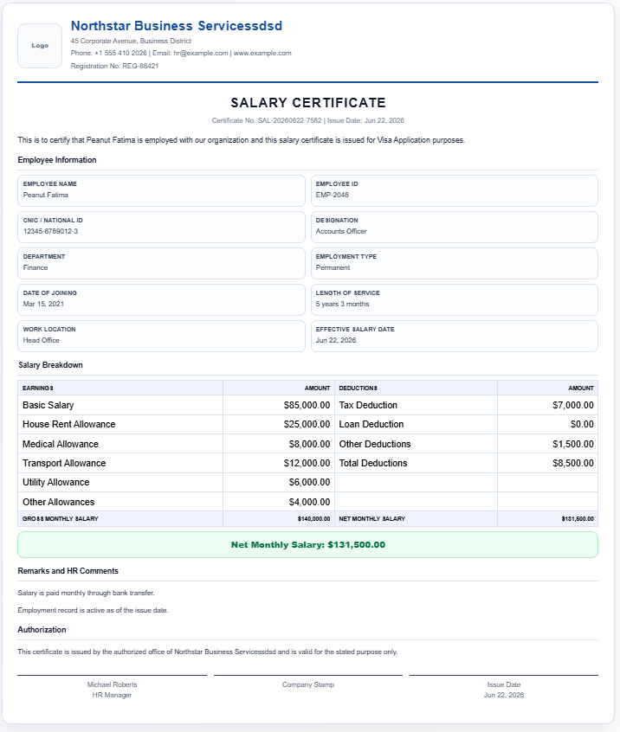Click the CNIC value 12345-6789012-3
620x732 pixels.
[x=50, y=232]
